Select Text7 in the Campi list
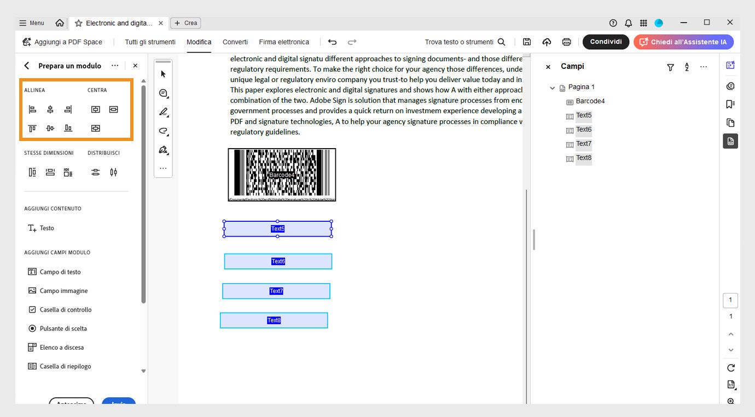The height and width of the screenshot is (417, 755). [x=583, y=144]
